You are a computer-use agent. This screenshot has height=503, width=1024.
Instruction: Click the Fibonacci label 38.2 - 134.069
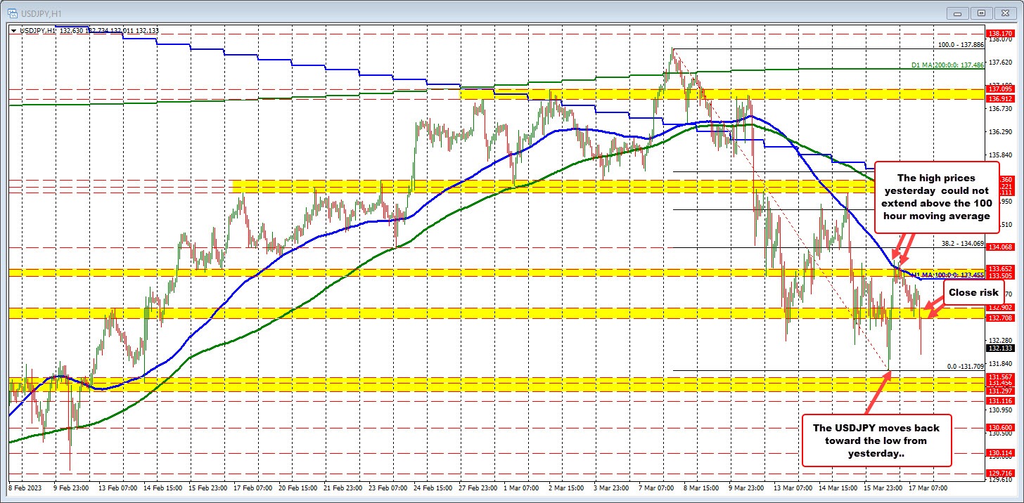(961, 243)
